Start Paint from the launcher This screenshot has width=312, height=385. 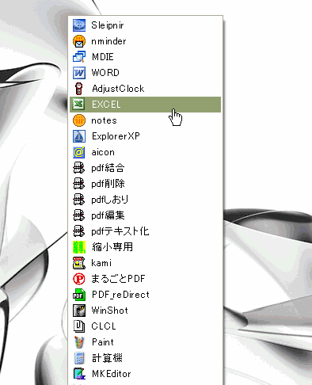145,342
